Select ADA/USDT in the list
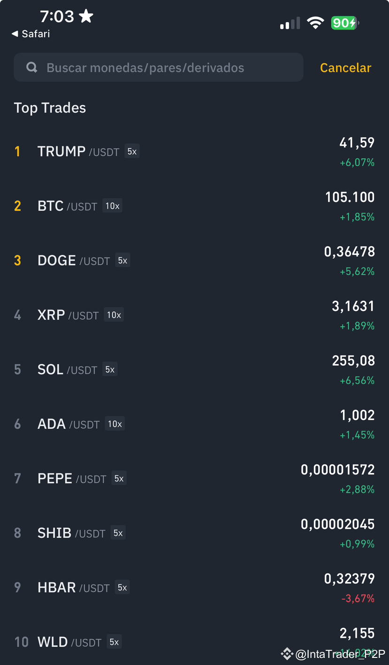The image size is (389, 665). 194,424
